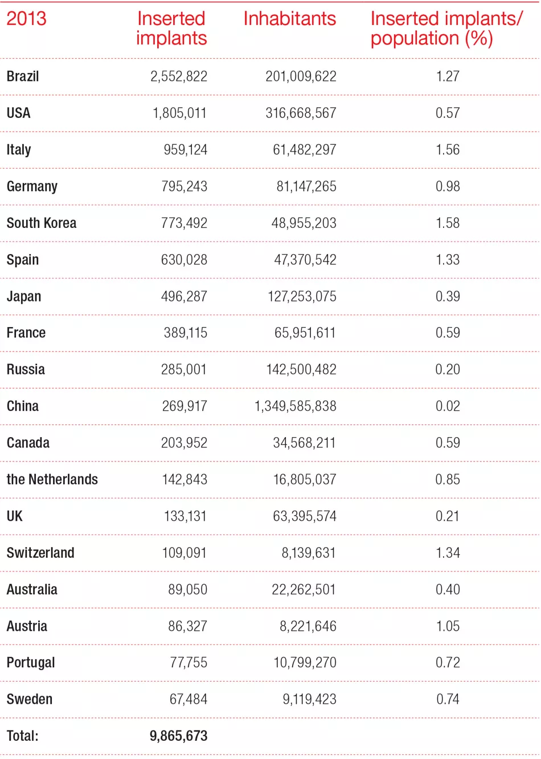Select Spain's implants value 630,028
The height and width of the screenshot is (759, 541).
point(184,260)
